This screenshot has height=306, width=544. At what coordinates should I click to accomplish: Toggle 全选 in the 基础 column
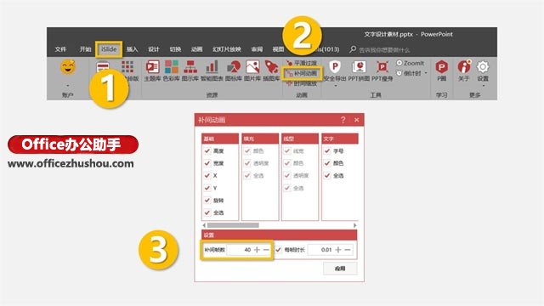pos(207,212)
